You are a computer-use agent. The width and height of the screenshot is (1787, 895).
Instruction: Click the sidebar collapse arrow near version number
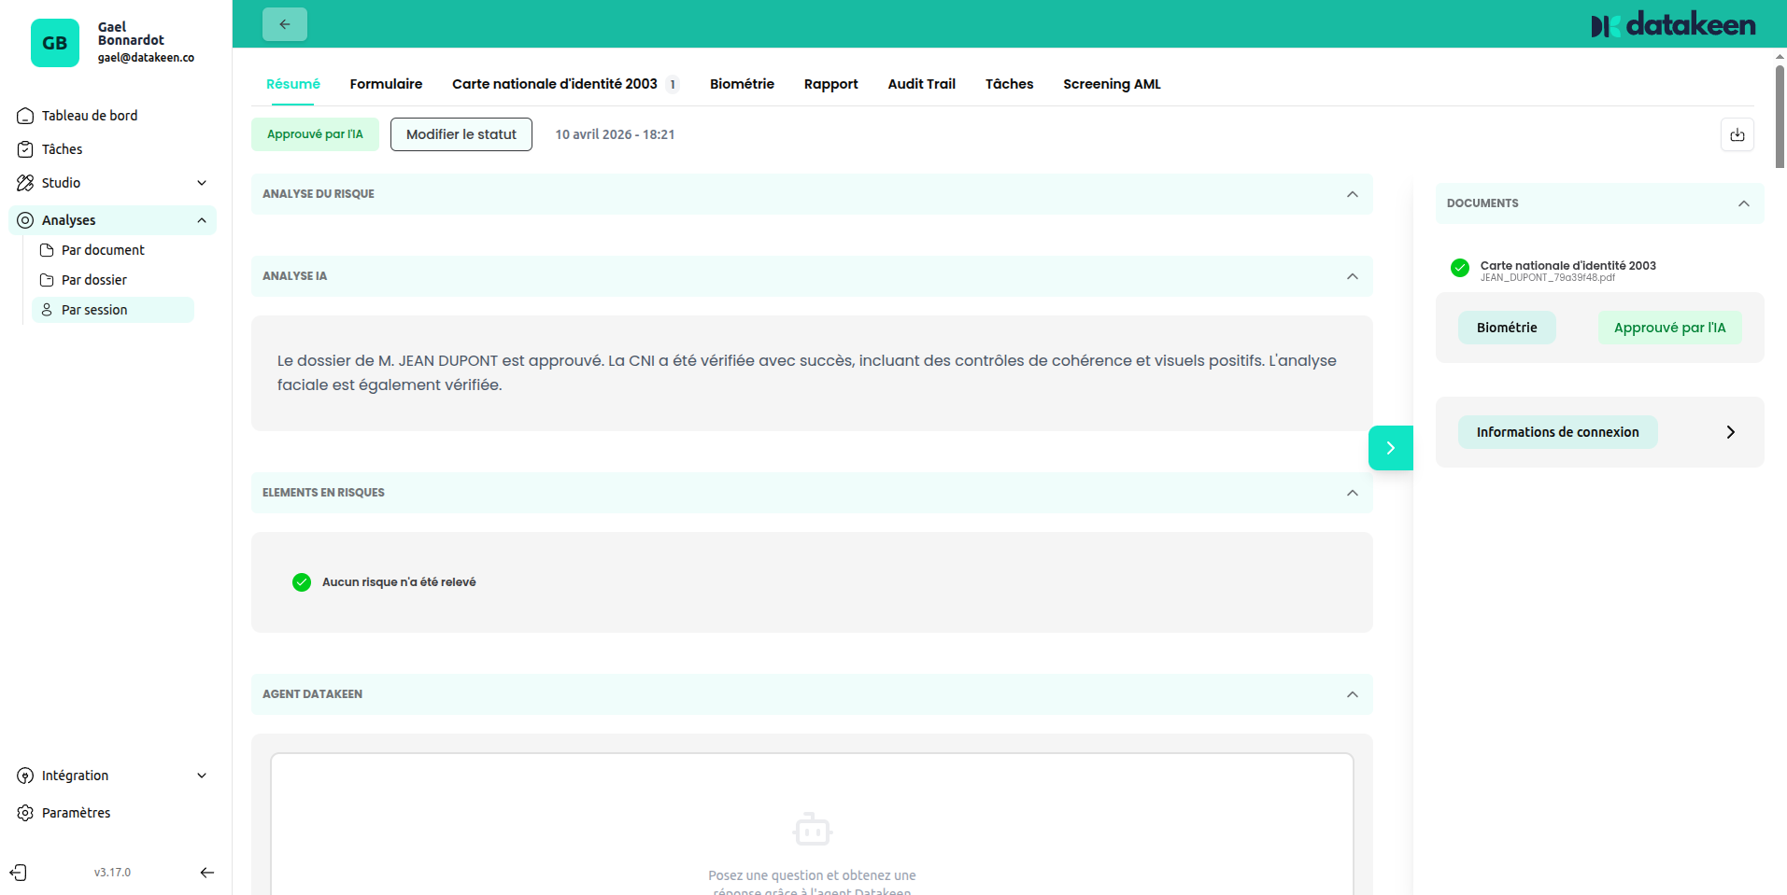pyautogui.click(x=206, y=872)
